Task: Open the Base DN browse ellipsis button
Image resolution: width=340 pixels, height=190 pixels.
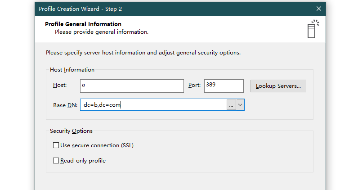Action: coord(231,105)
